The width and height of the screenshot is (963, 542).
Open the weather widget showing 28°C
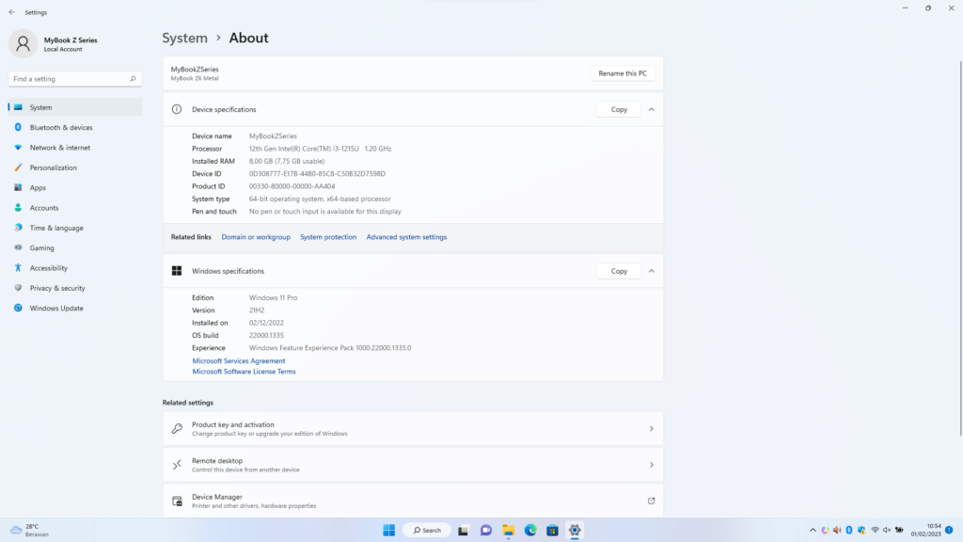pos(29,531)
